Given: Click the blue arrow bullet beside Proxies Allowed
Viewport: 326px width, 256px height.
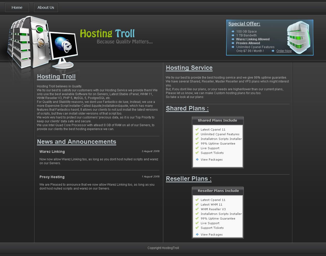Looking at the screenshot, I should [233, 43].
